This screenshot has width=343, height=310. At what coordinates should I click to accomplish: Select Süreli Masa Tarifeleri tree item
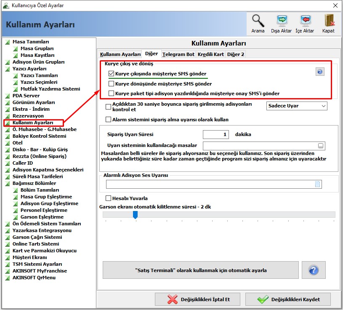(37, 176)
